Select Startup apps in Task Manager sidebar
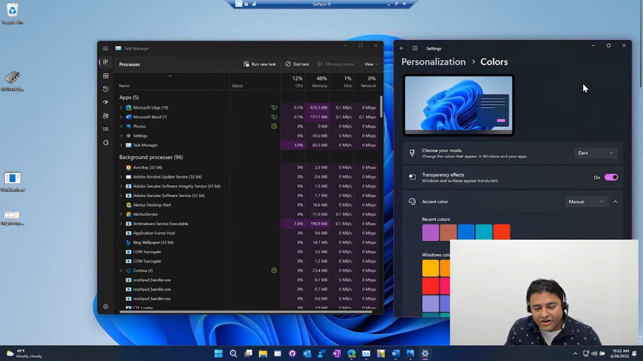Image resolution: width=643 pixels, height=361 pixels. tap(106, 102)
